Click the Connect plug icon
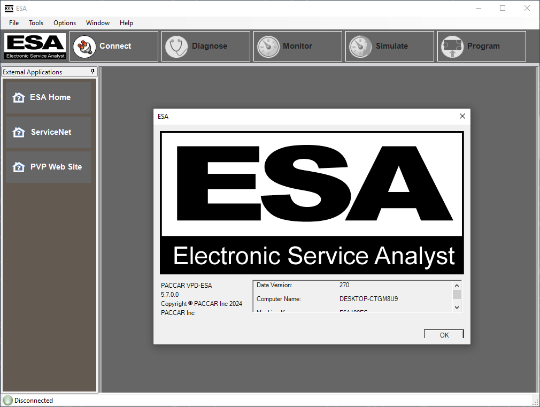 tap(84, 47)
